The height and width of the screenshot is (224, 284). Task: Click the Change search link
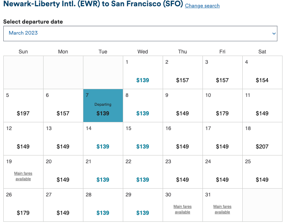tap(202, 6)
